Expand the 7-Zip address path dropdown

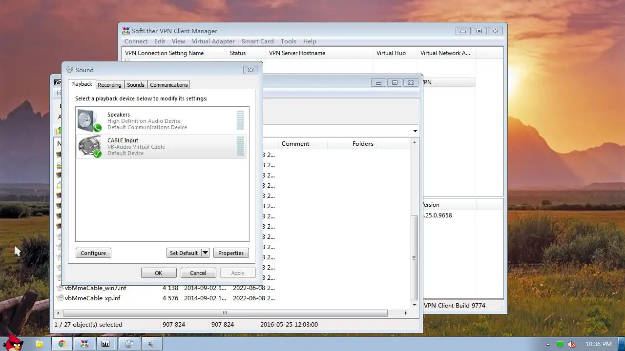click(415, 131)
